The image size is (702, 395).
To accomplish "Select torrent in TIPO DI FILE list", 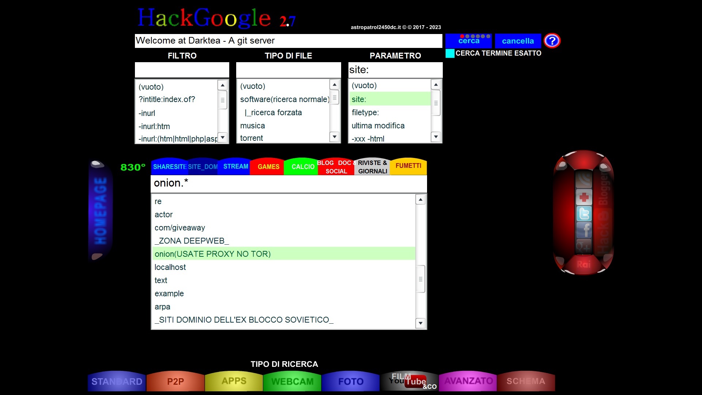I will coord(284,138).
